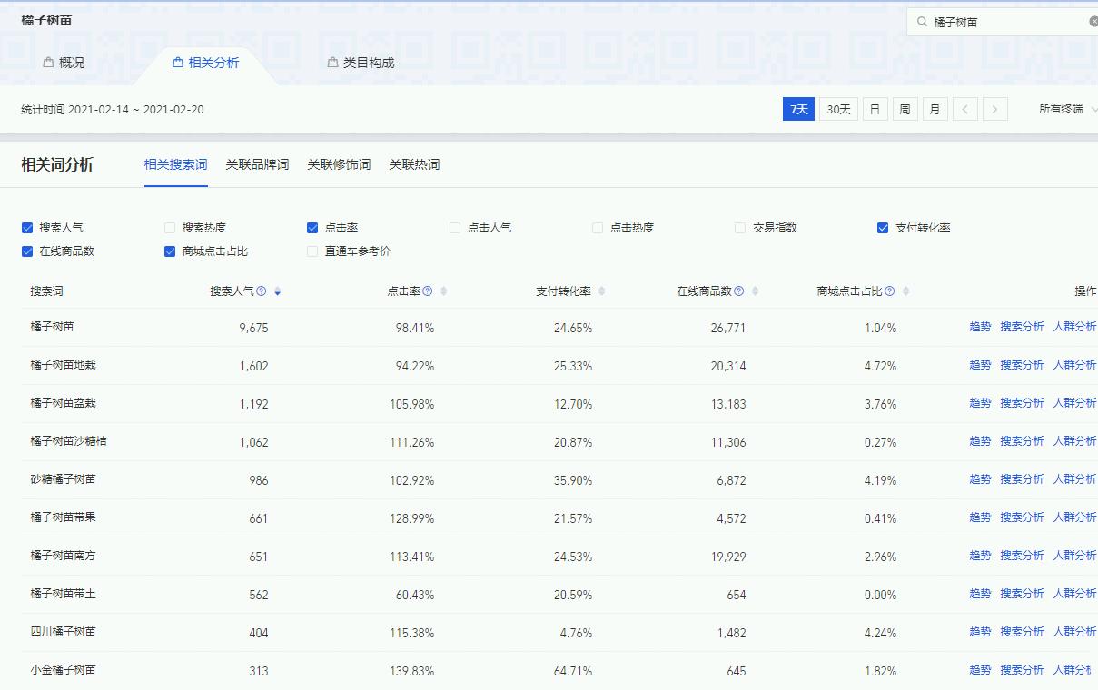
Task: Clear search term using the X icon
Action: (1093, 20)
